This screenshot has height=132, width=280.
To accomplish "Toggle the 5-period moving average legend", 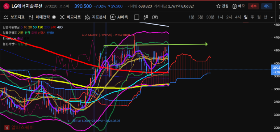I will 22,27.
